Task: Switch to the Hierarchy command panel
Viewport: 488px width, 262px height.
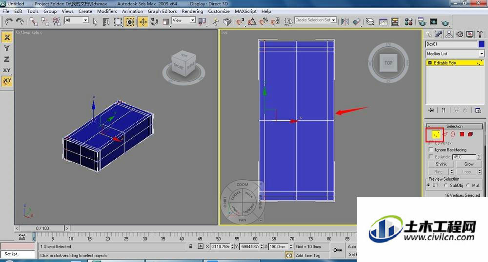Action: click(449, 34)
